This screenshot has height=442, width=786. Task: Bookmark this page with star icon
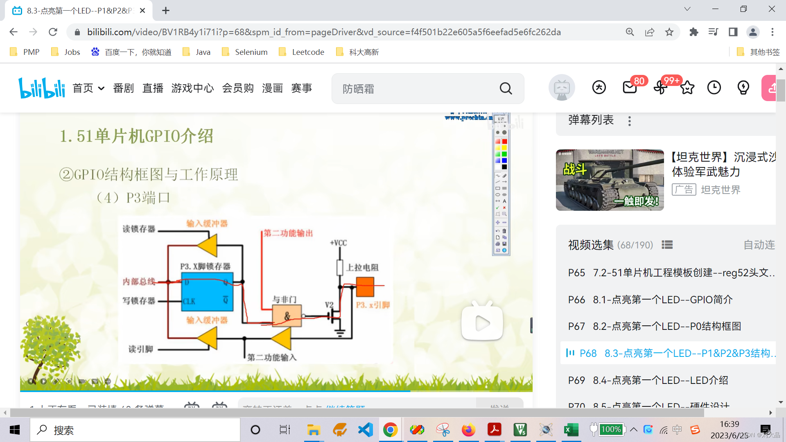pyautogui.click(x=669, y=32)
